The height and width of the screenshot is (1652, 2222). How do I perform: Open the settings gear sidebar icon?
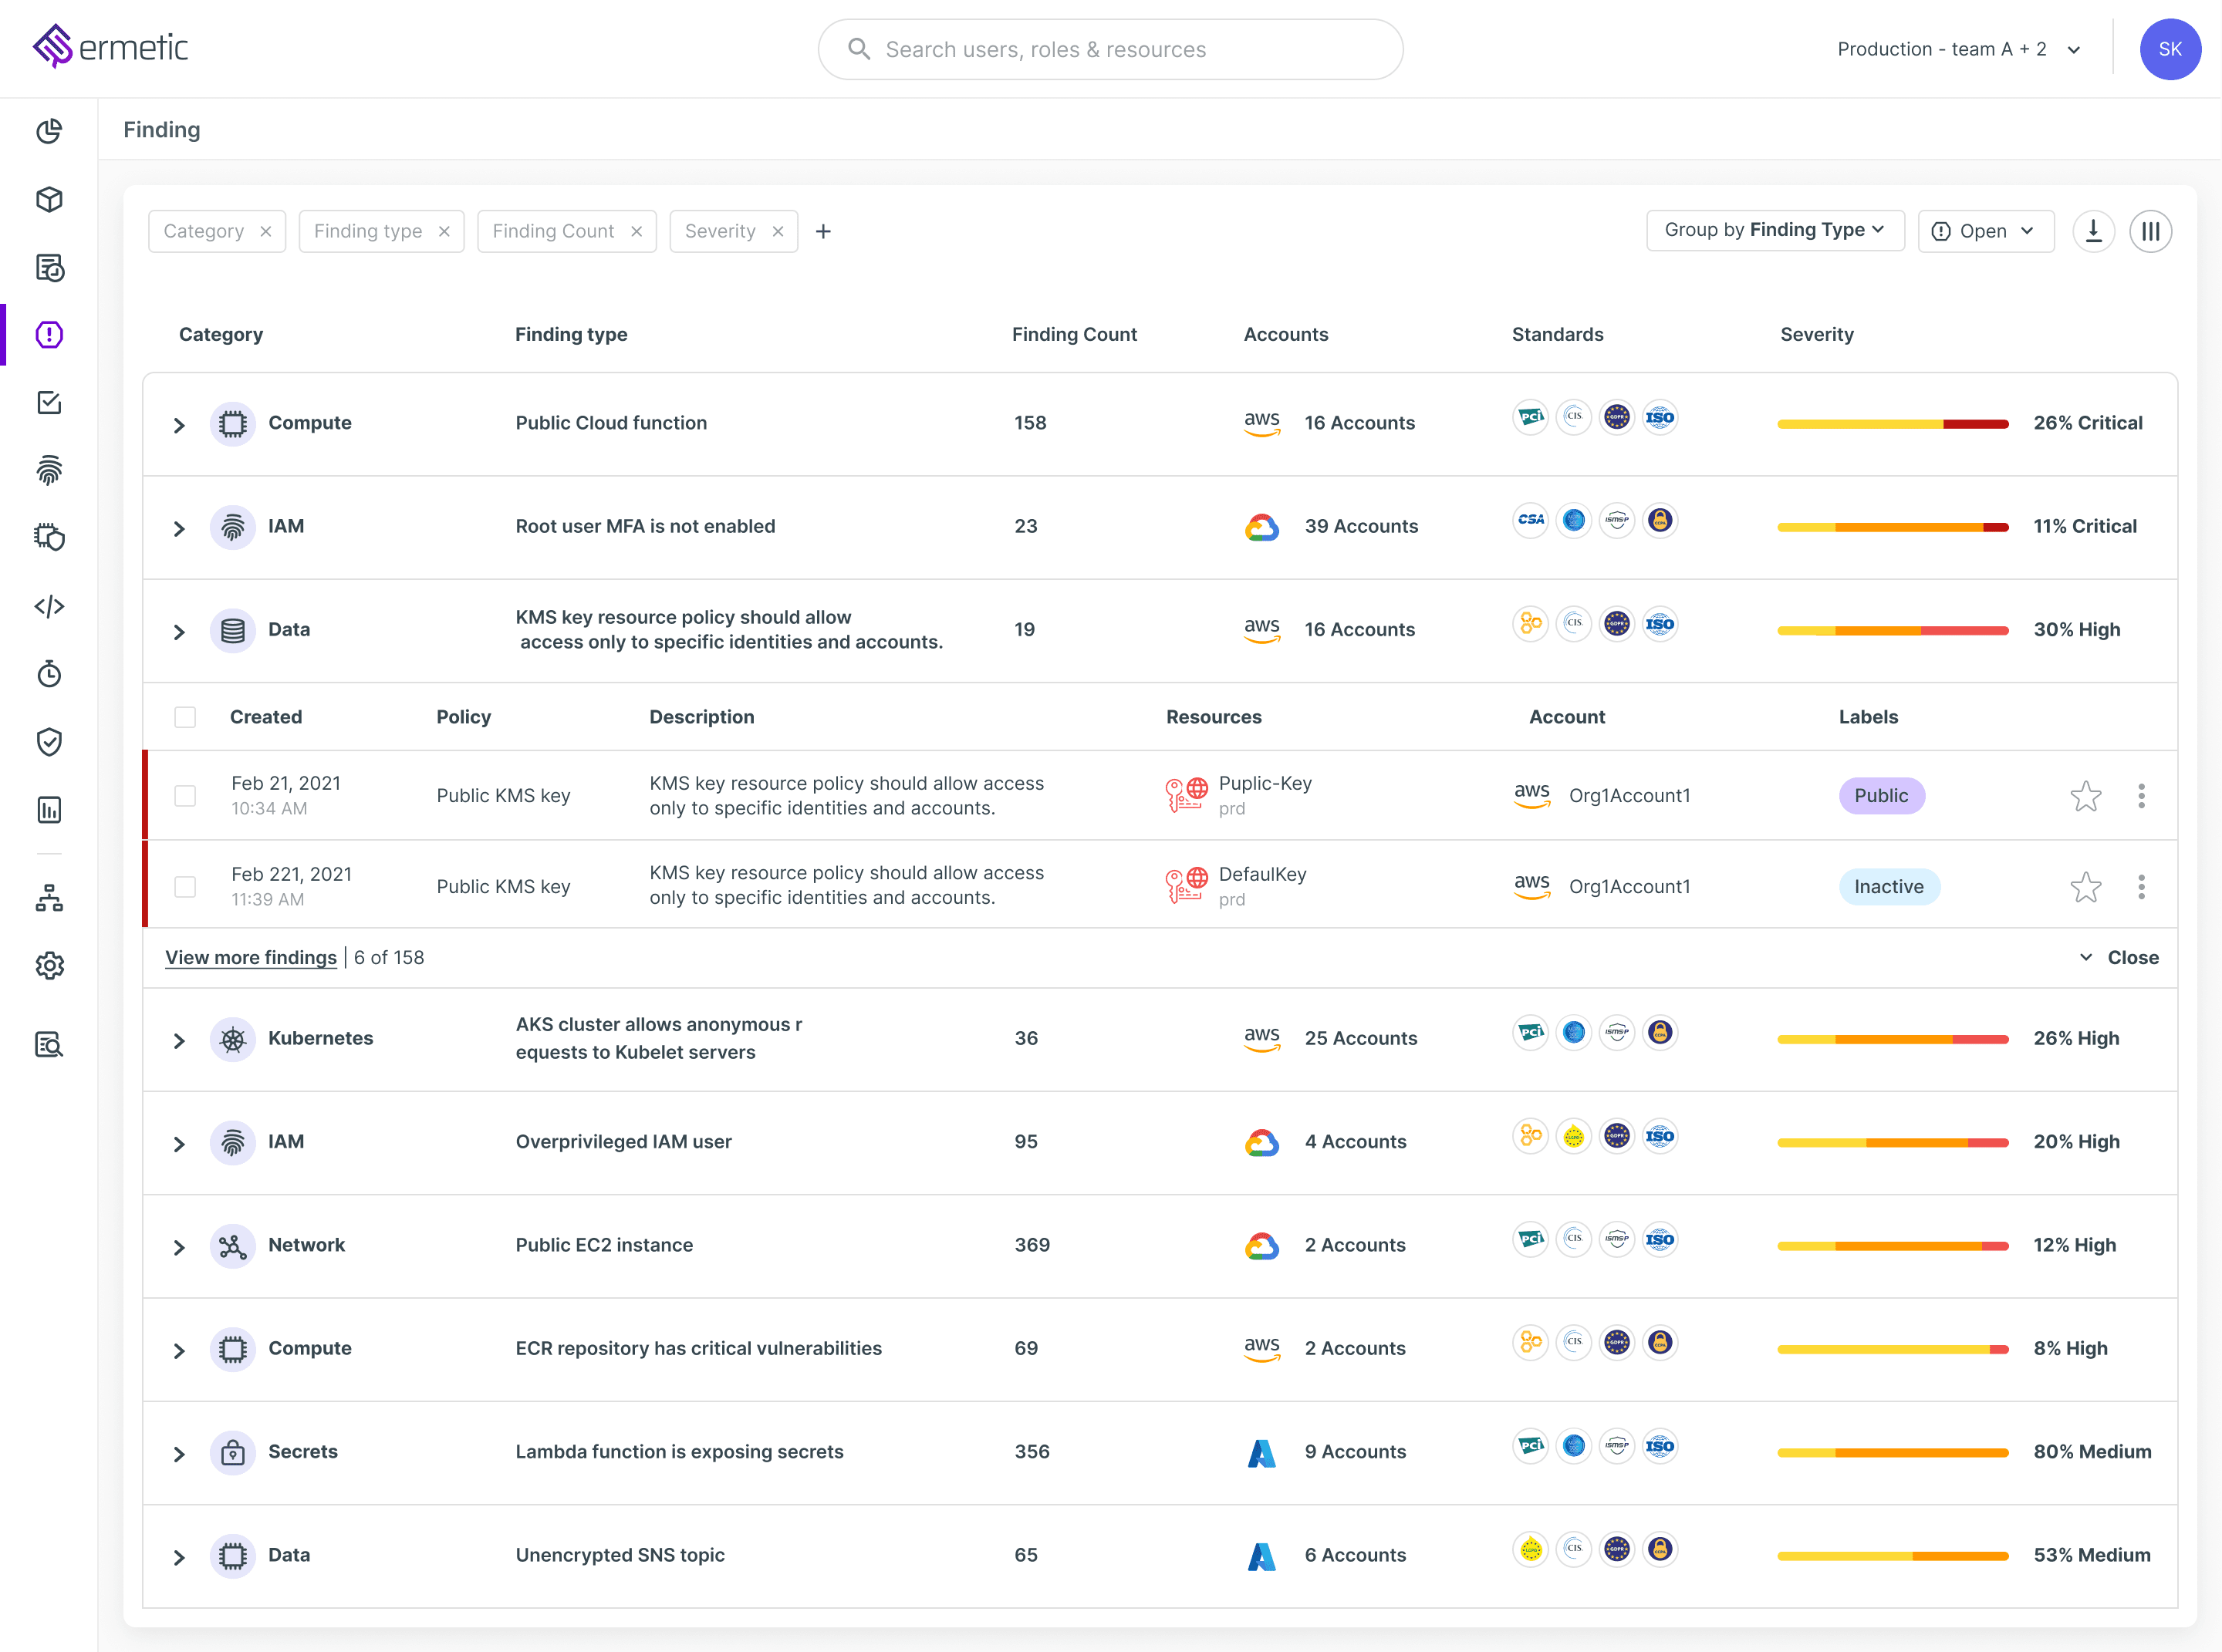49,965
